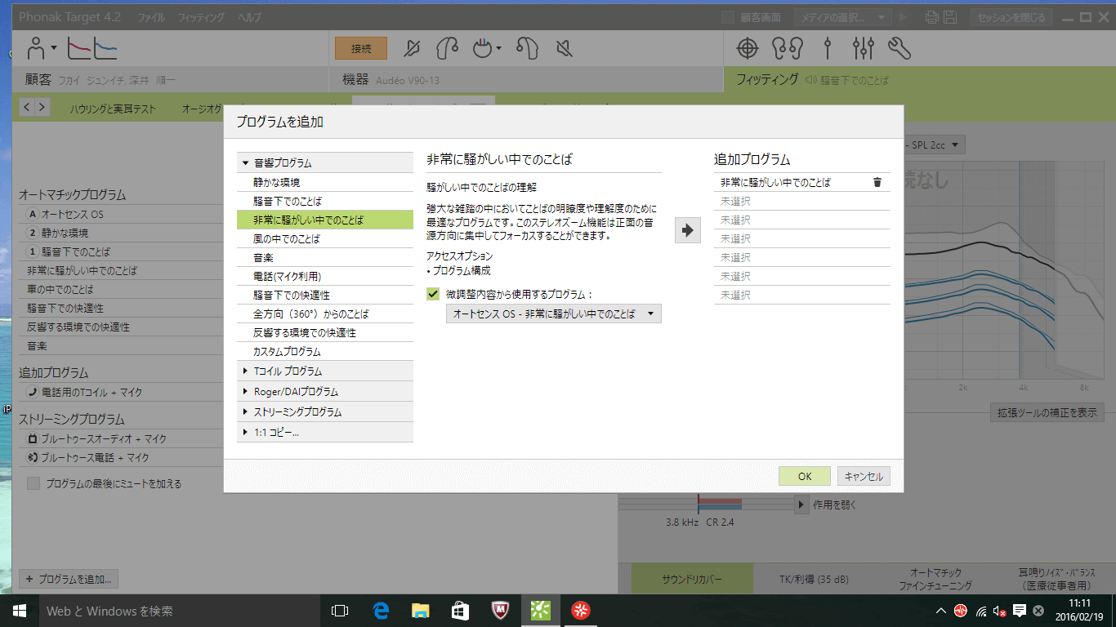Select first 未選択 slot in added programs
This screenshot has width=1116, height=627.
(x=801, y=201)
